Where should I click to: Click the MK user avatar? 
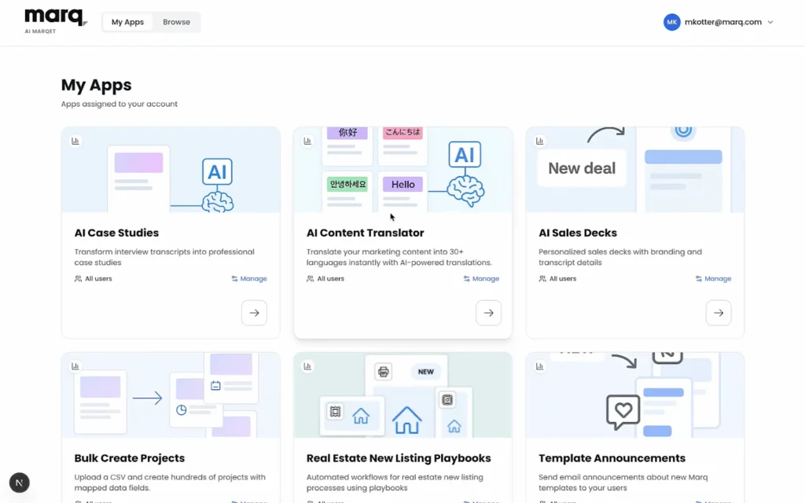(671, 22)
